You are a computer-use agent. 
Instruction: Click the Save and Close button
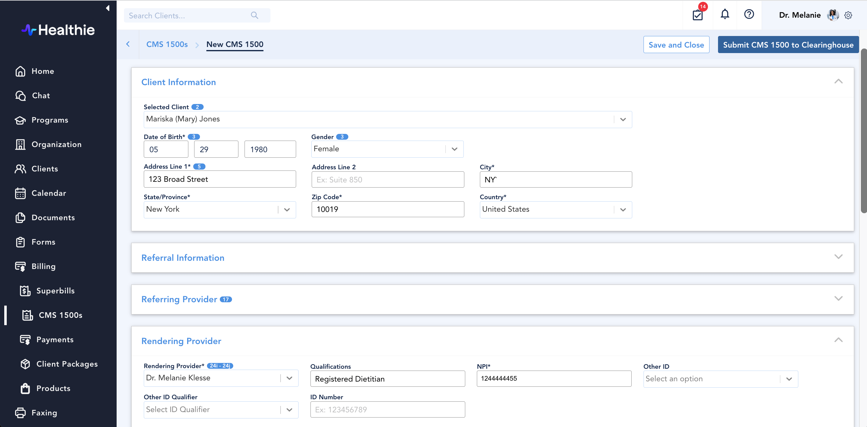click(676, 45)
